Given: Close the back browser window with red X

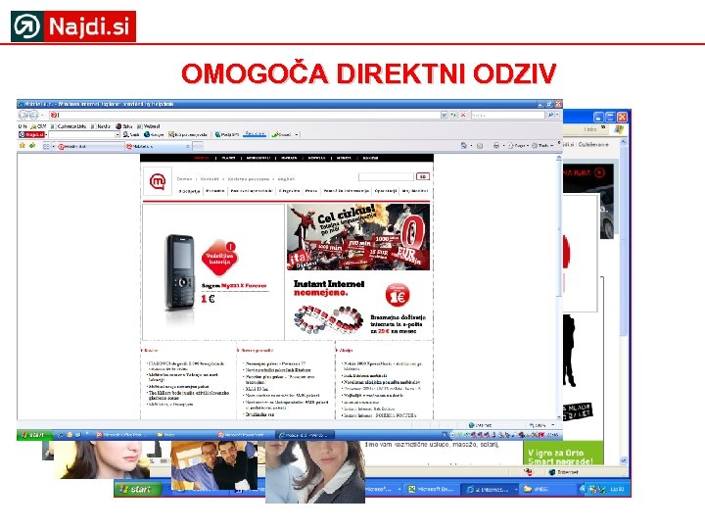Looking at the screenshot, I should pyautogui.click(x=622, y=117).
